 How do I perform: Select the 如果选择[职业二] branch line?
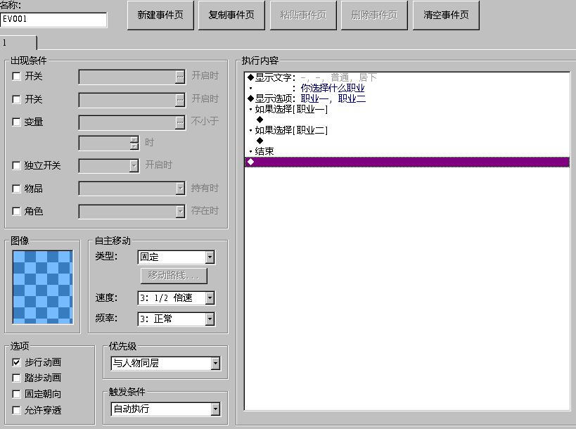407,130
